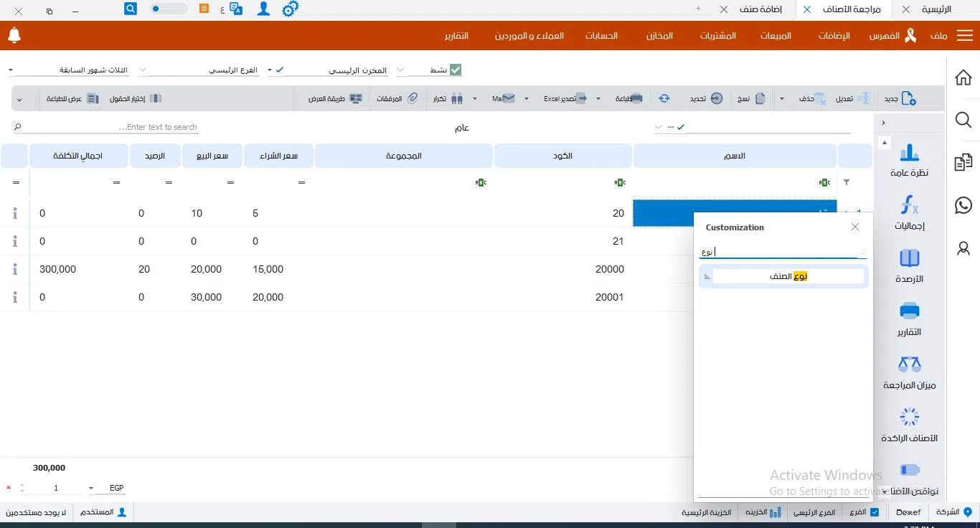
Task: Select نوع الصنف in Customization list
Action: click(788, 276)
